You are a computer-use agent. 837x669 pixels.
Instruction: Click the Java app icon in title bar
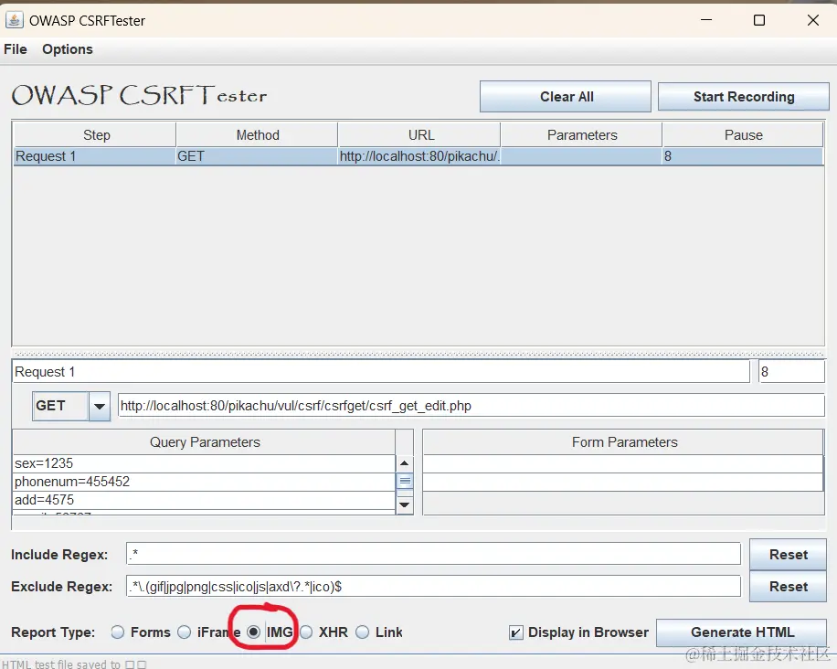coord(15,20)
